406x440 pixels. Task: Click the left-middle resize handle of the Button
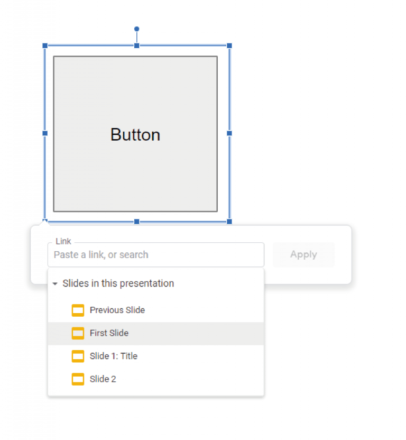[x=44, y=134]
